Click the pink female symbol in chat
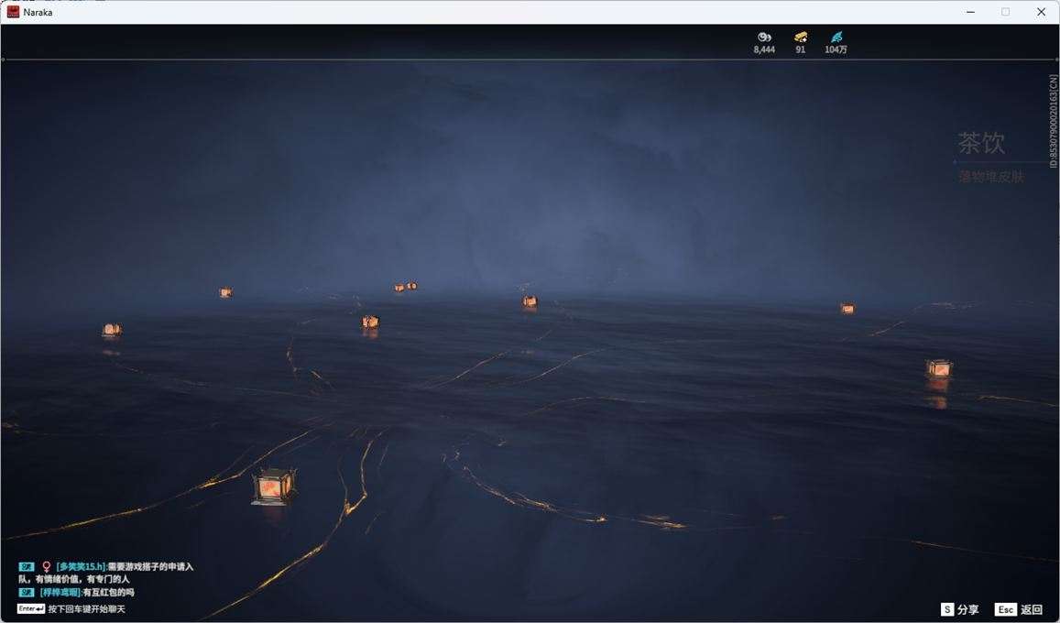This screenshot has width=1060, height=623. point(46,567)
